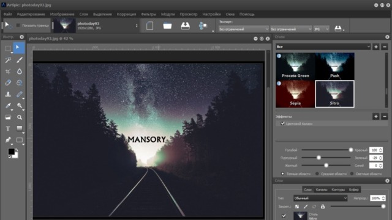Switch to Каналы tab
392x220 pixels.
(322, 189)
